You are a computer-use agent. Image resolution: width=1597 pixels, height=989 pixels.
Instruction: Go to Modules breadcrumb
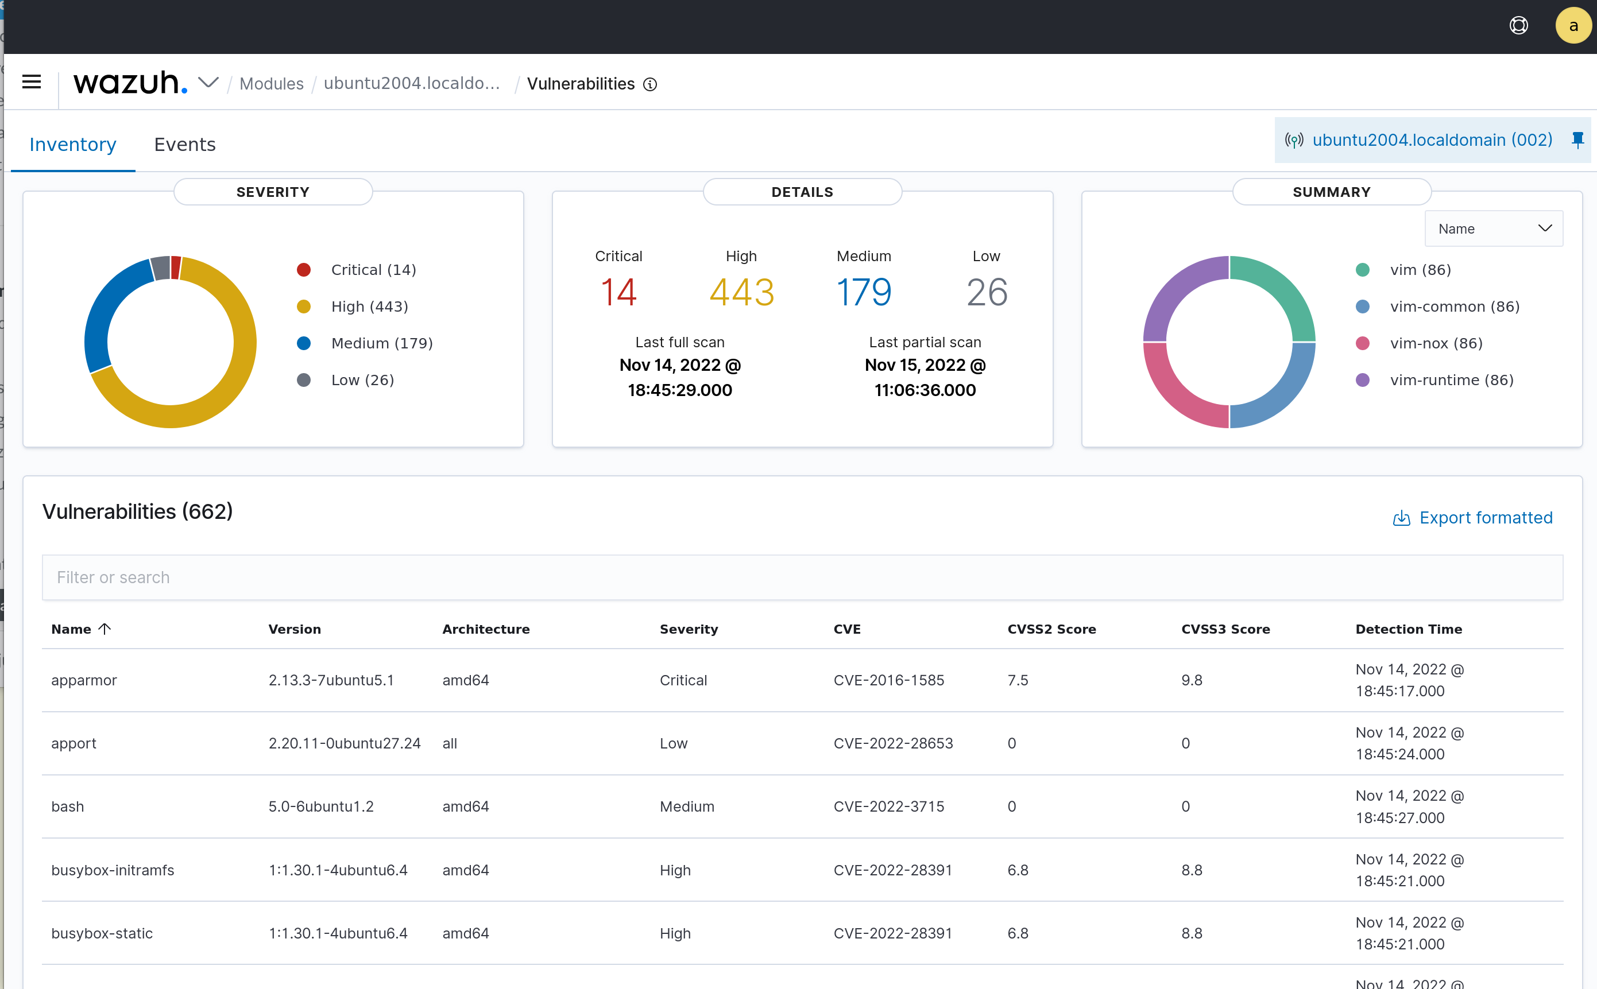pos(272,84)
